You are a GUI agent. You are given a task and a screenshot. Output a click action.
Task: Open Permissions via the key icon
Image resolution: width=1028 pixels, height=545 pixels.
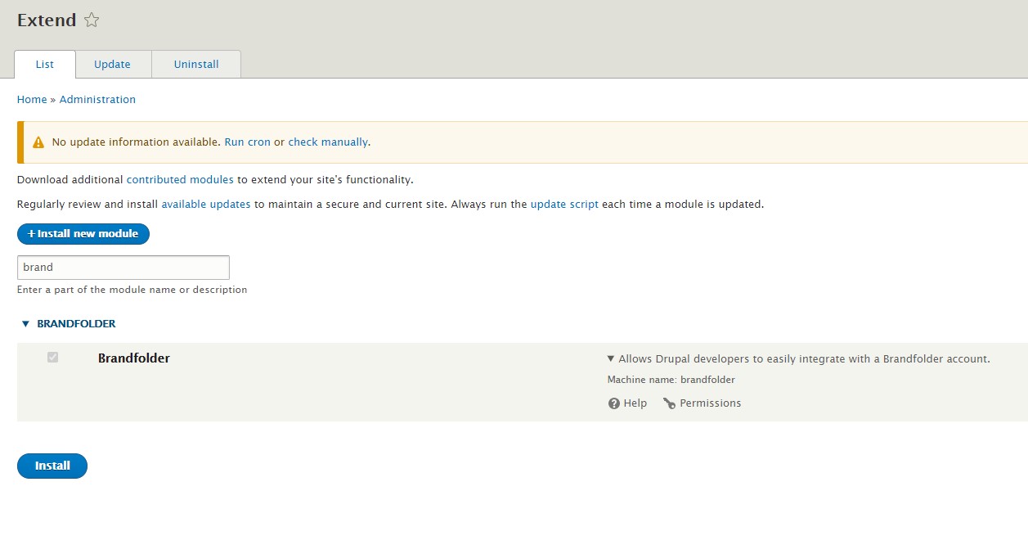coord(671,403)
